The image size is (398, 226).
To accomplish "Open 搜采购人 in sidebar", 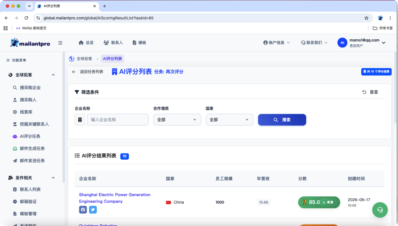I will click(25, 100).
